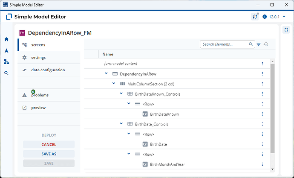This screenshot has height=178, width=294.
Task: Go to the Home sidebar icon
Action: pyautogui.click(x=6, y=39)
